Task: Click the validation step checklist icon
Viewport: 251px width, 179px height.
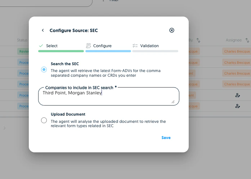Action: click(x=135, y=46)
